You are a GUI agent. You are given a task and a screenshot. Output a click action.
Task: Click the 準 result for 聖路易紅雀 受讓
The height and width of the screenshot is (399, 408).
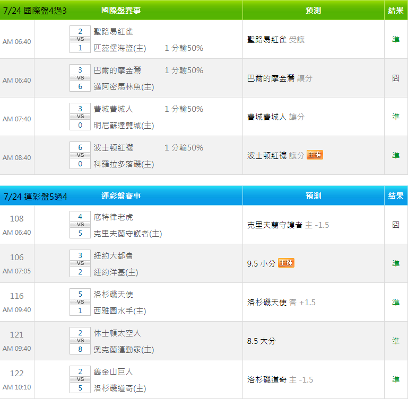[x=396, y=40]
